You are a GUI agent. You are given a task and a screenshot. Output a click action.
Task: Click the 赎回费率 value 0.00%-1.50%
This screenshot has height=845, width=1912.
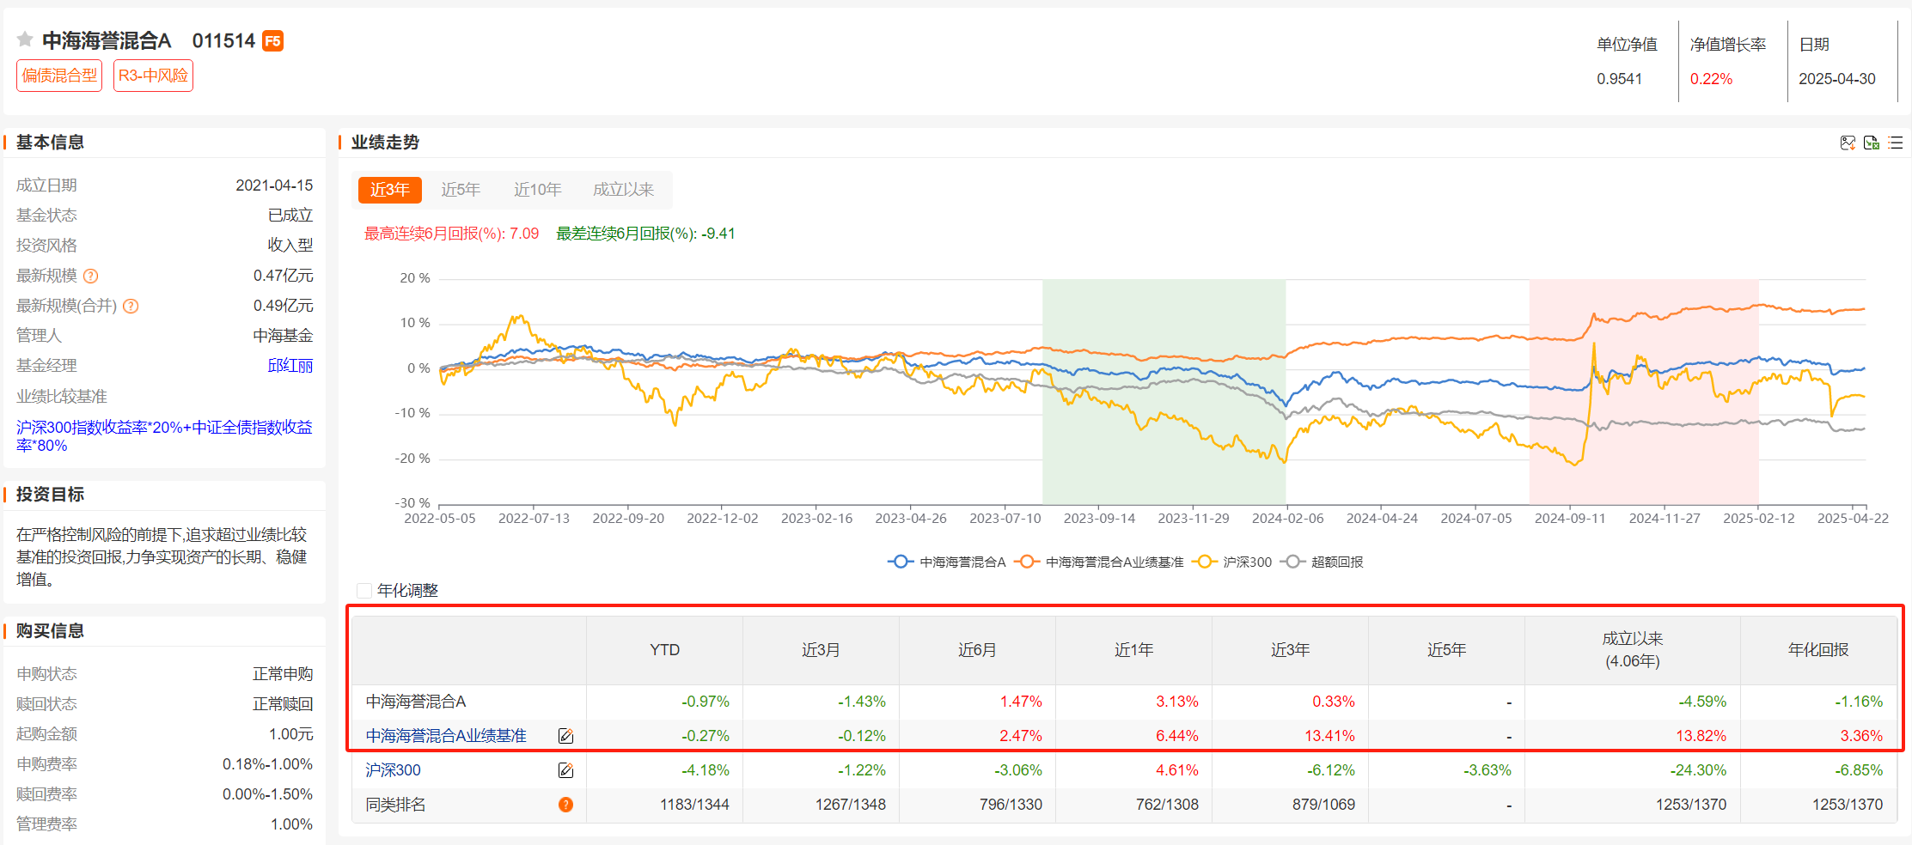(267, 794)
